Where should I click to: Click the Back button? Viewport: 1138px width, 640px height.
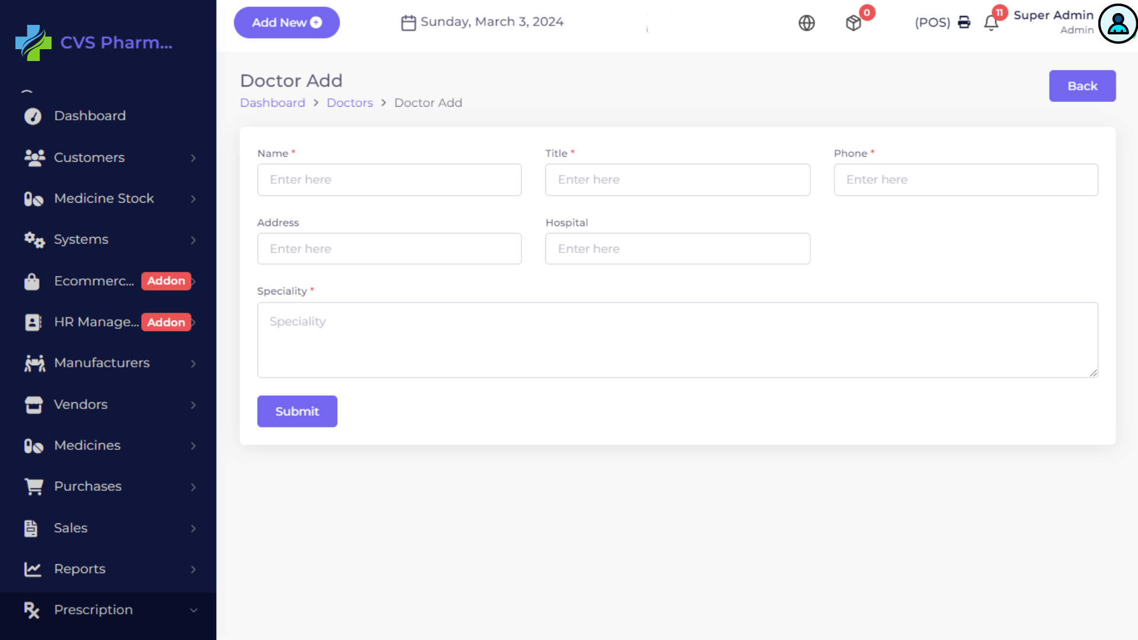[1082, 87]
